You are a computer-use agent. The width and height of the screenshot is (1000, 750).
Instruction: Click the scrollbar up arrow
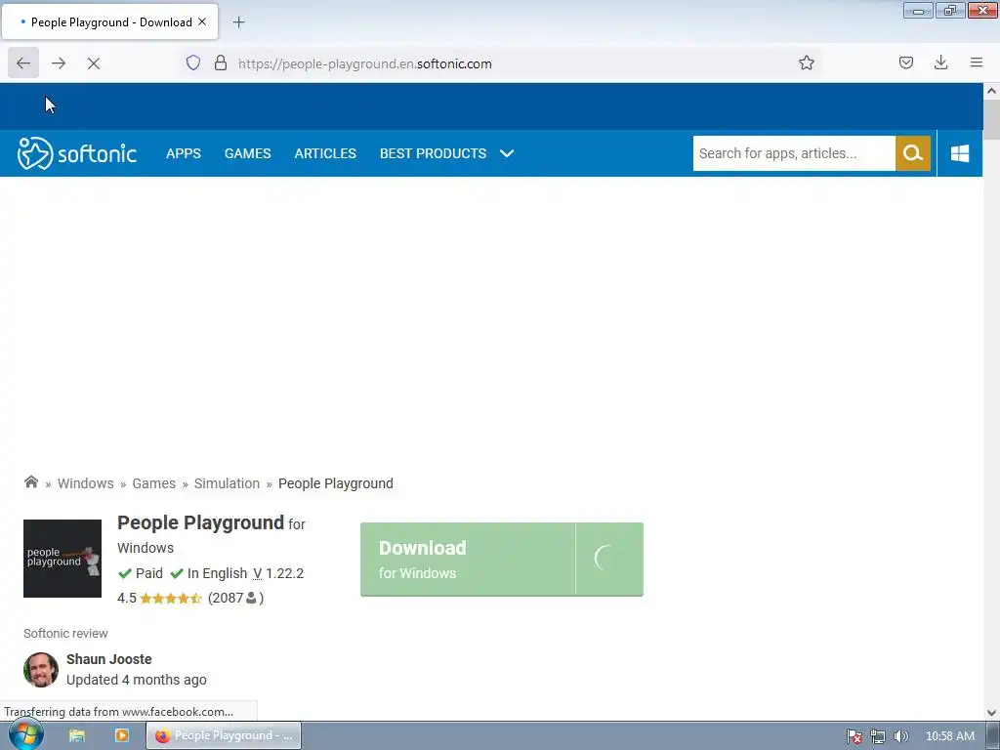(x=991, y=91)
